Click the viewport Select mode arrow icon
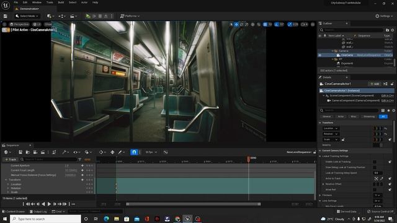Viewport: 397px width, 223px height. pos(231,25)
